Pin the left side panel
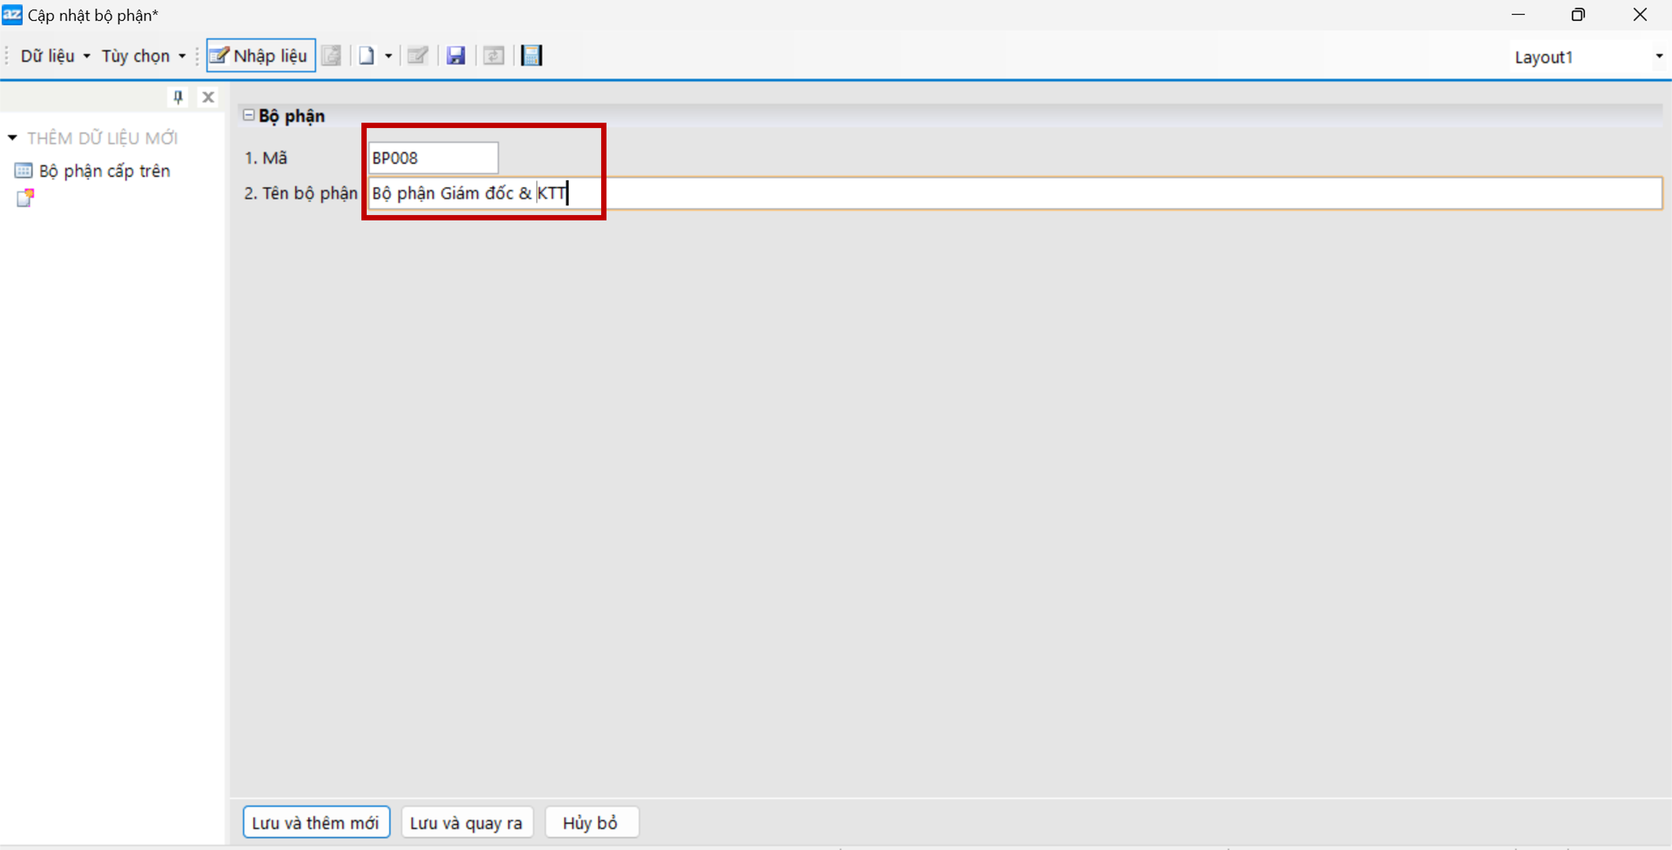Viewport: 1672px width, 850px height. (x=178, y=97)
